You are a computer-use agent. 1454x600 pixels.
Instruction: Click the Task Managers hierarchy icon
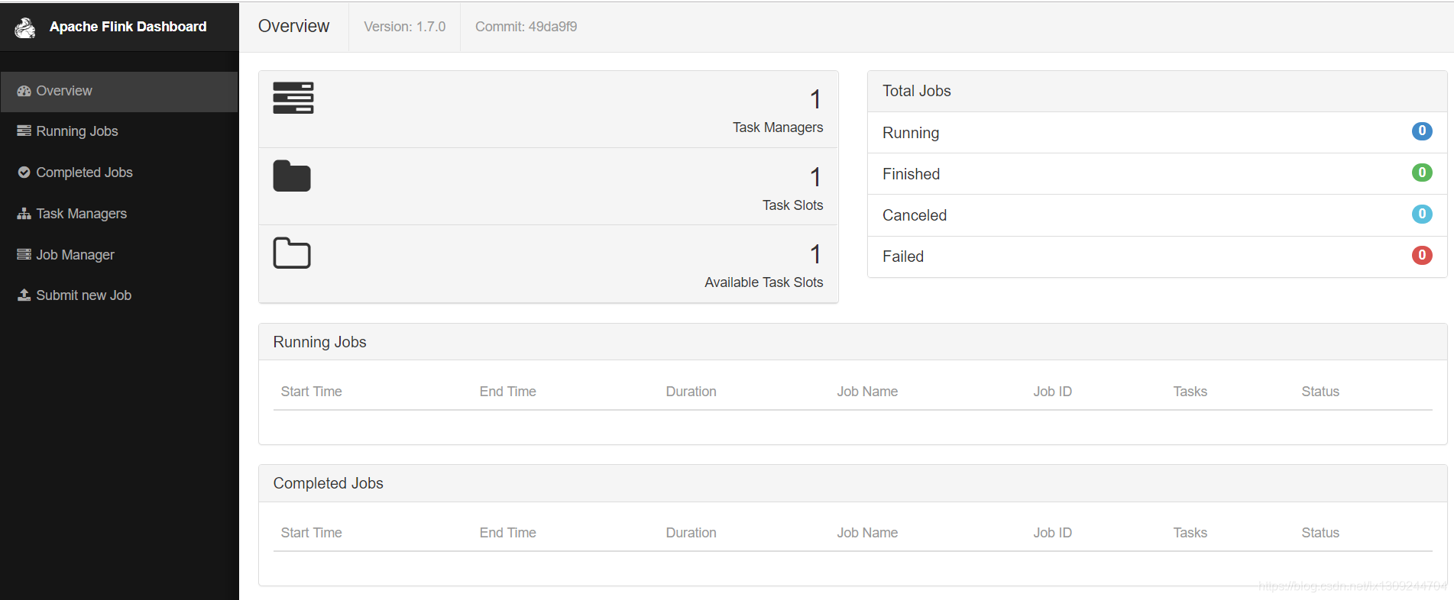click(24, 214)
